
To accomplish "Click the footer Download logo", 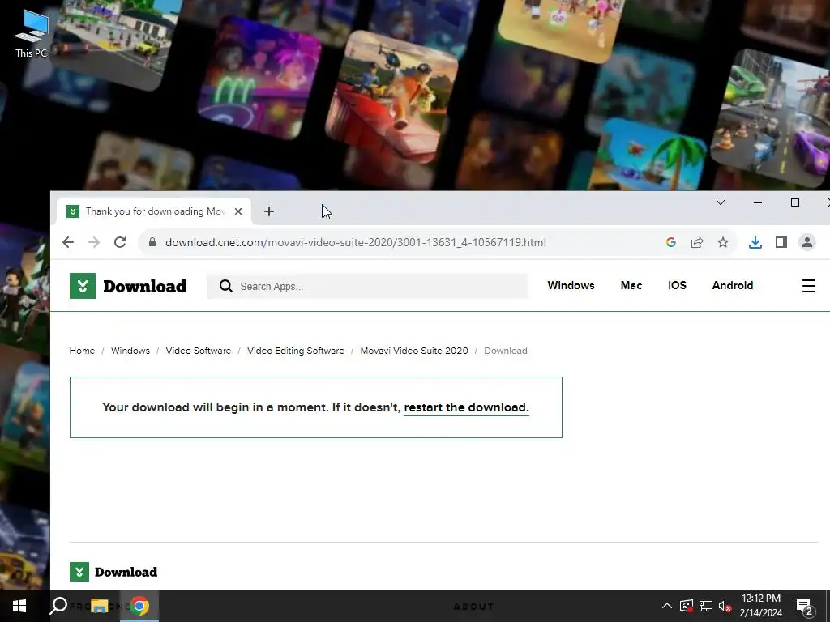I will click(113, 572).
